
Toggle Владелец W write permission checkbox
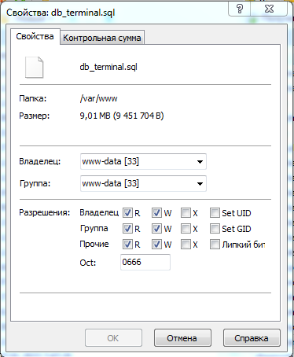click(x=156, y=213)
